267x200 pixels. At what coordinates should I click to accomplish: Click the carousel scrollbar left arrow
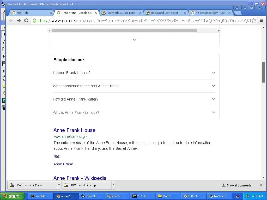pyautogui.click(x=49, y=31)
